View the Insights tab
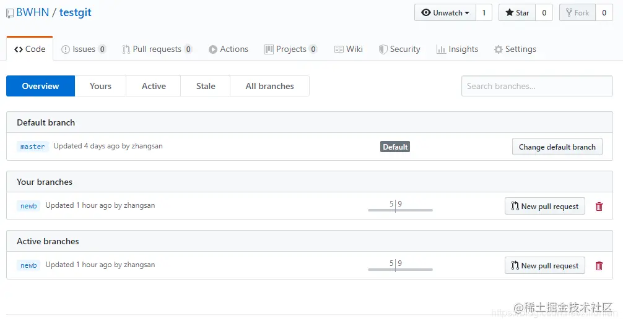 [x=457, y=49]
